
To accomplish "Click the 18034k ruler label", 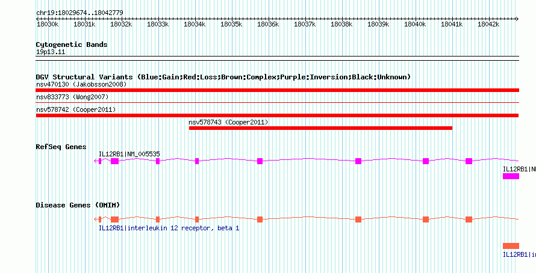I will [195, 24].
